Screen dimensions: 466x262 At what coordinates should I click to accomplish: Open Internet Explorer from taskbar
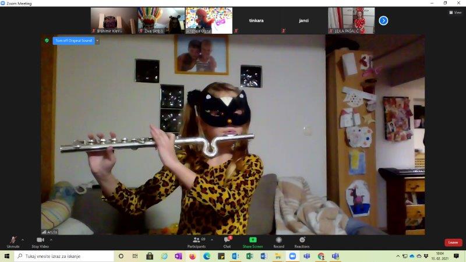click(164, 256)
